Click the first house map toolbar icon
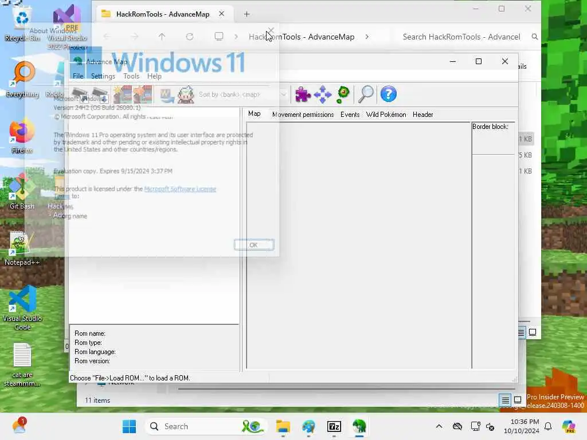587x440 pixels. pos(123,95)
